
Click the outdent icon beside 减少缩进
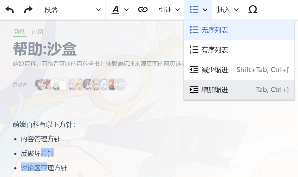coord(194,70)
